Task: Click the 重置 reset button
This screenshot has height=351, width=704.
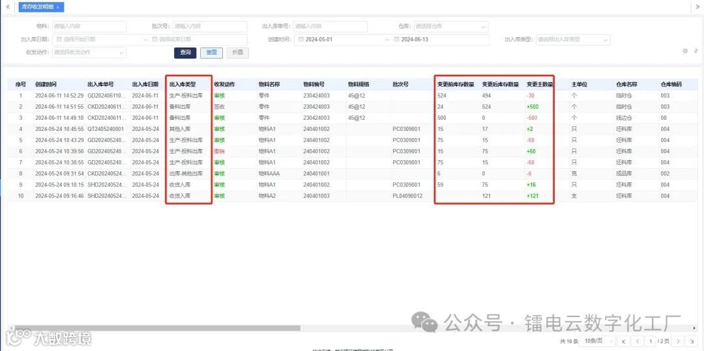Action: click(211, 53)
